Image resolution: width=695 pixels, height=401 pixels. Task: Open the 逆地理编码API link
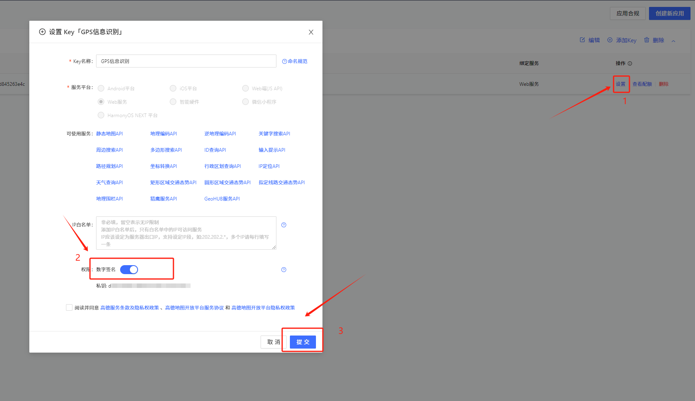click(220, 134)
